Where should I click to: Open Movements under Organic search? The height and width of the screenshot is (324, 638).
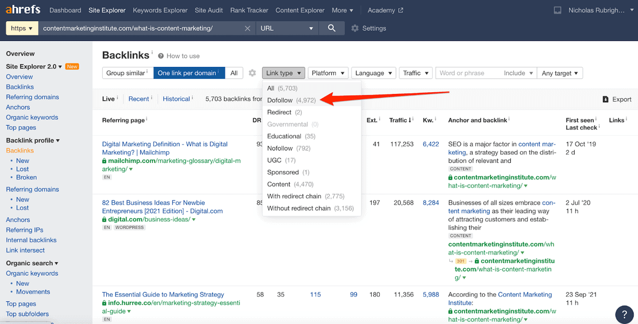[33, 292]
